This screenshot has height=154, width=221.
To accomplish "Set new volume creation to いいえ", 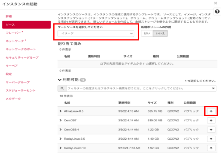I will [x=161, y=33].
